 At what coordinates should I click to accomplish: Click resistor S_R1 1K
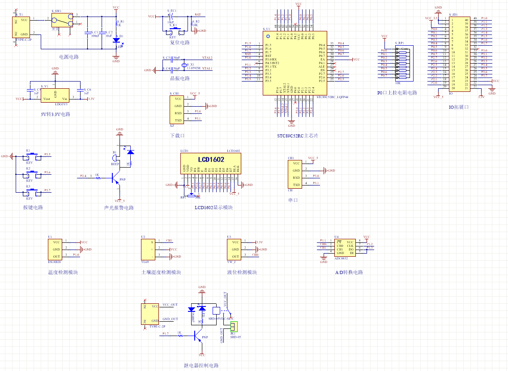click(x=116, y=23)
